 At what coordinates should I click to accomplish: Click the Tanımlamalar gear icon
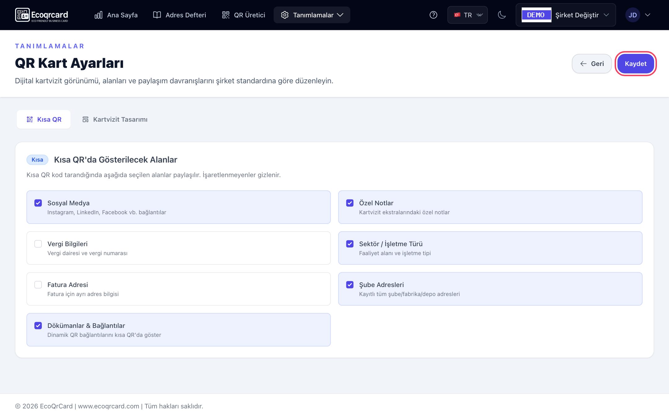[285, 15]
